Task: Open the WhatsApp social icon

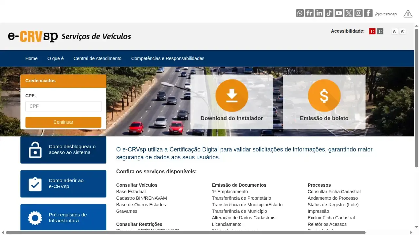Action: click(x=300, y=13)
